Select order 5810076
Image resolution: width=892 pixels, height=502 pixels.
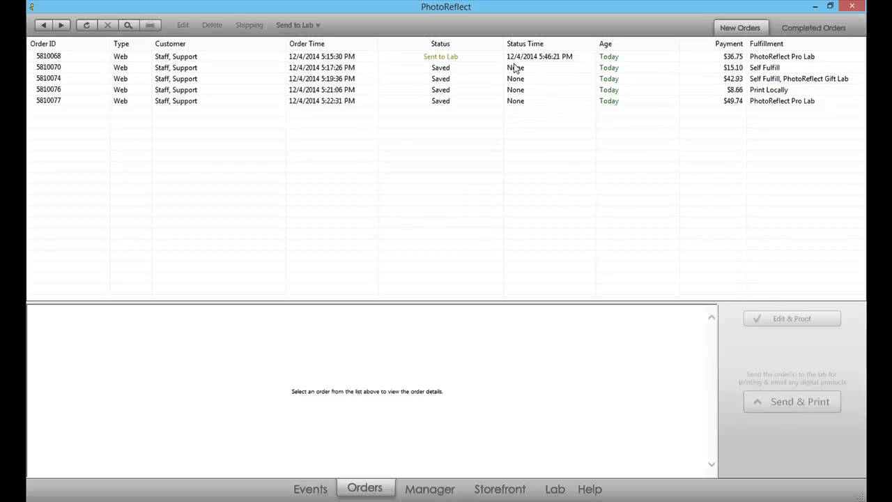tap(446, 90)
